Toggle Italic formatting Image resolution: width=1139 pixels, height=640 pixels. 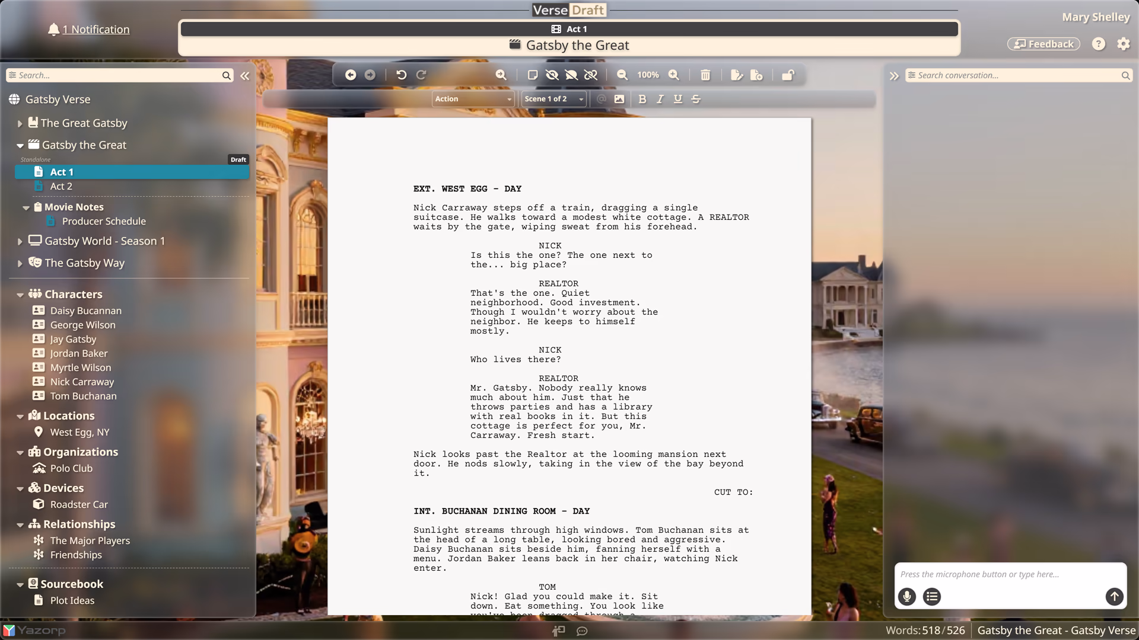tap(660, 99)
